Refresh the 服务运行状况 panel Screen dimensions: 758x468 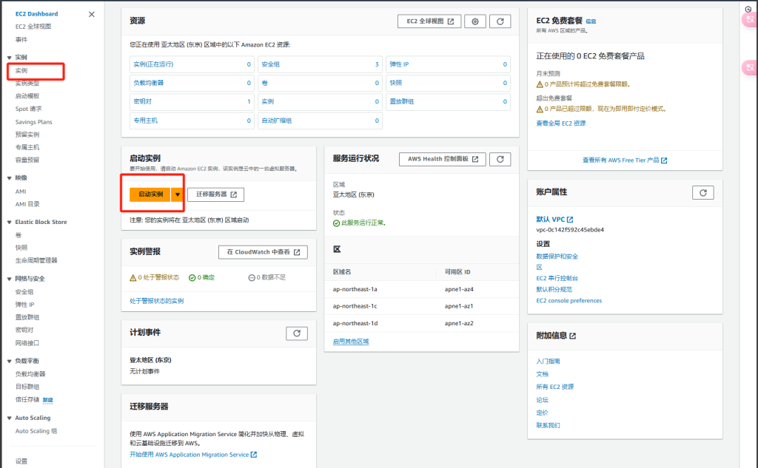(x=500, y=159)
